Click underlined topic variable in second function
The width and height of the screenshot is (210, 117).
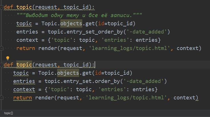click(21, 73)
